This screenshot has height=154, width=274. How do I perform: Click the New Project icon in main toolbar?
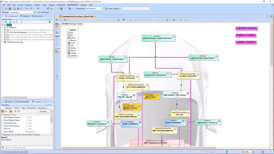[3, 9]
